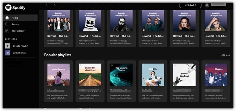236x111 pixels.
Task: Click 'Country music to get you back' text
Action: tap(89, 97)
